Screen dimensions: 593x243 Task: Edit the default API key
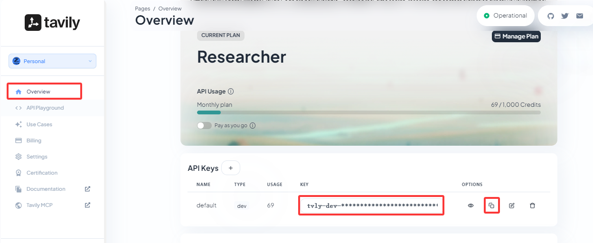[x=512, y=206]
